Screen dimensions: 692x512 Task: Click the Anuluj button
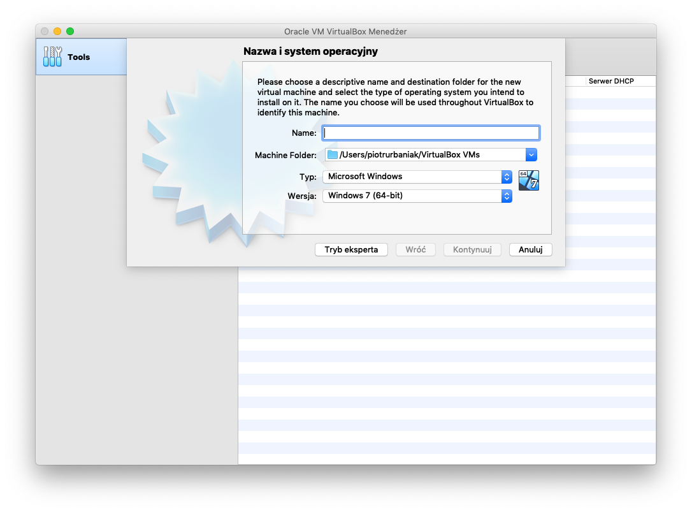(x=531, y=249)
